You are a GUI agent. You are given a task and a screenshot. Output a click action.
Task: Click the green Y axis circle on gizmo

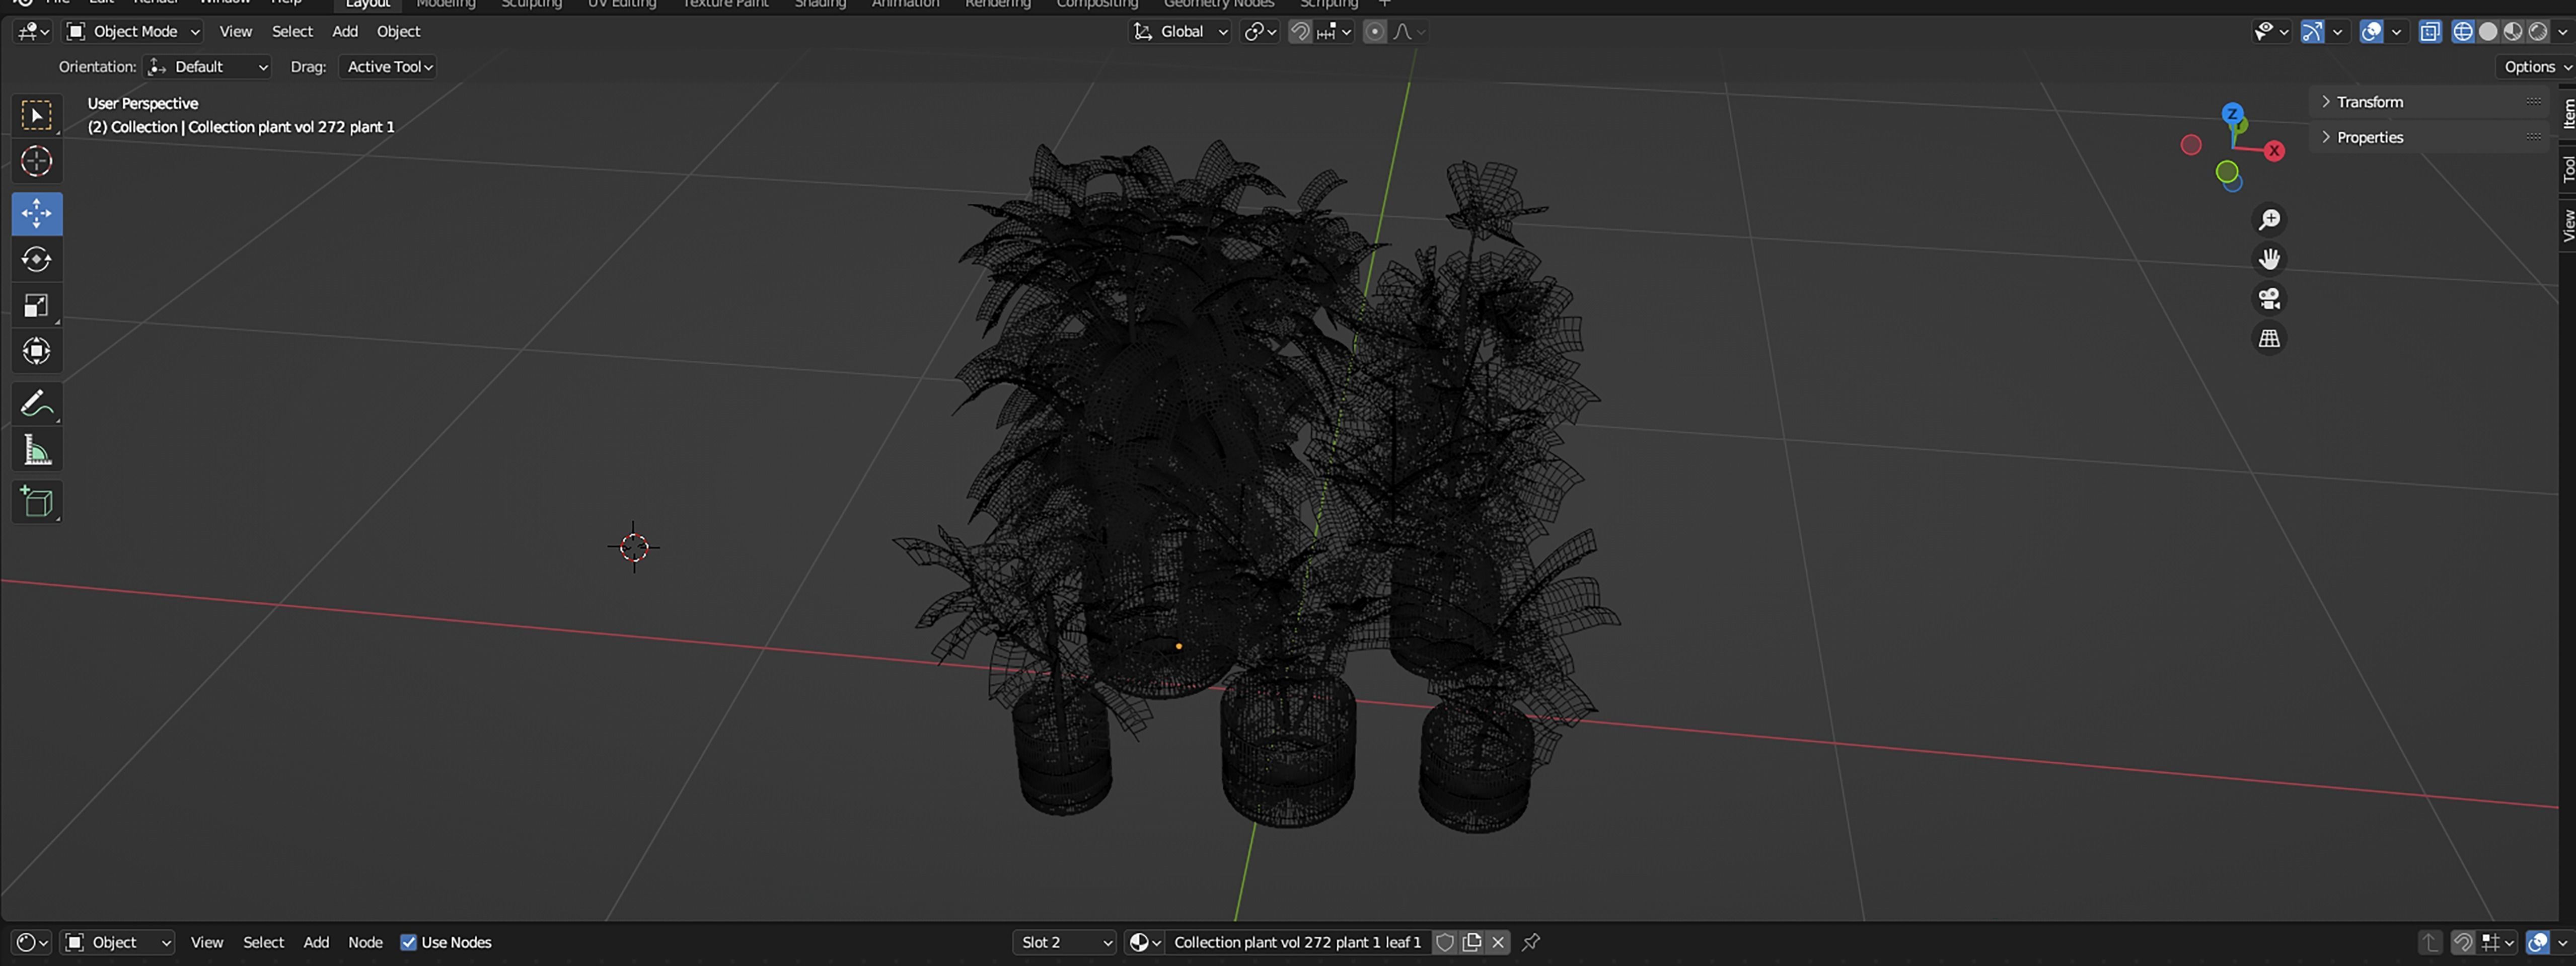point(2227,172)
